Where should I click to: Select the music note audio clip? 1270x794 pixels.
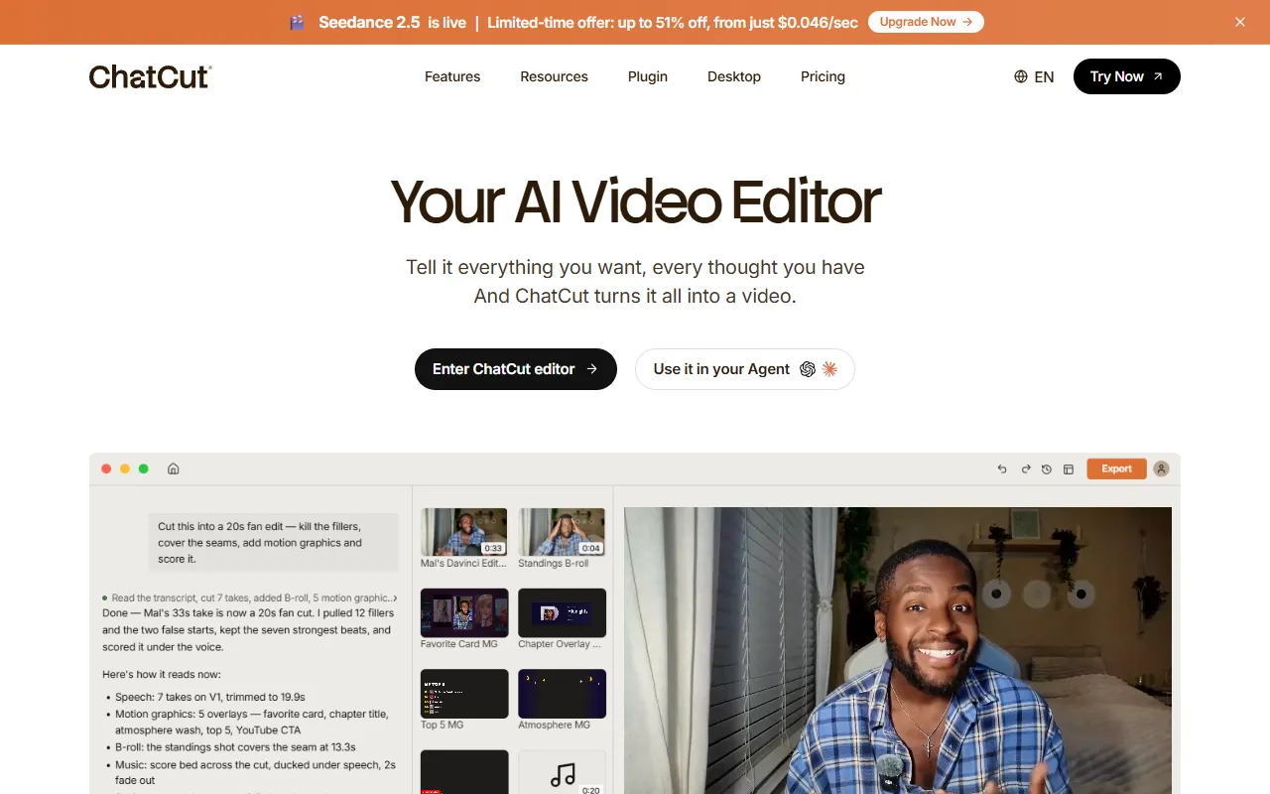pyautogui.click(x=562, y=772)
